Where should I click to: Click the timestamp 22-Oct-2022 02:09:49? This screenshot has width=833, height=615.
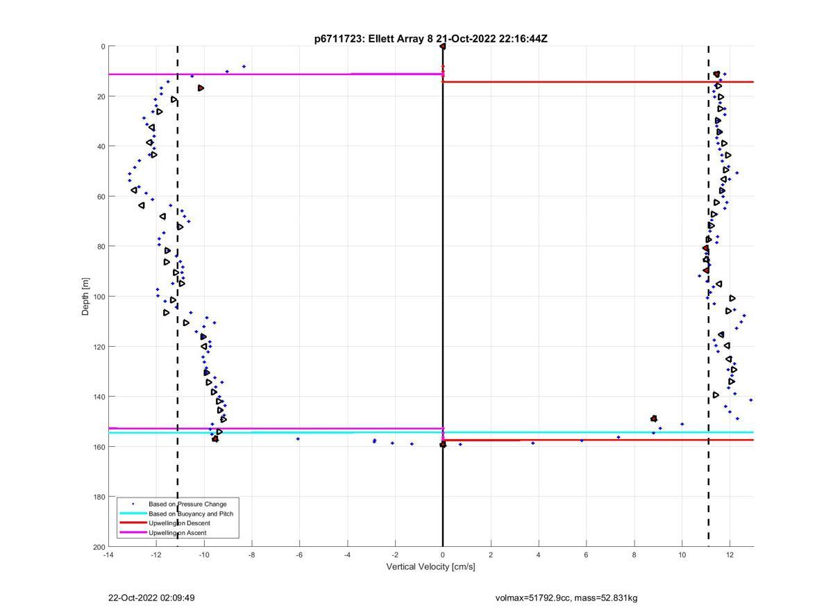151,598
